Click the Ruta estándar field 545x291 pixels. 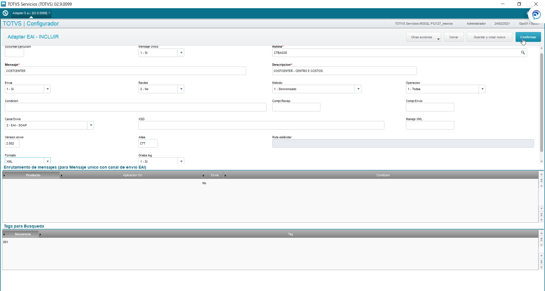click(x=403, y=143)
